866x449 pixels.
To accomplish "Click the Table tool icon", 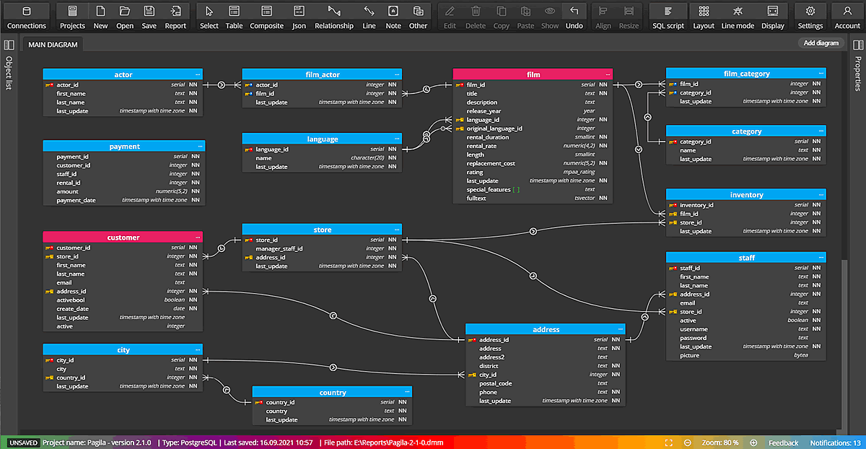I will [234, 12].
